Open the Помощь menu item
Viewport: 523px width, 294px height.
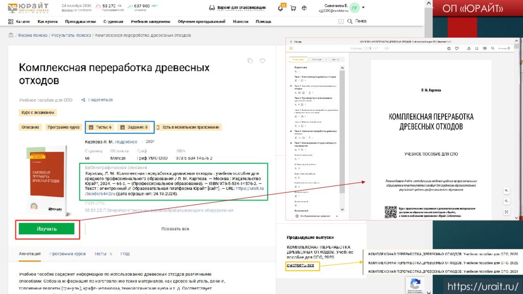click(264, 21)
